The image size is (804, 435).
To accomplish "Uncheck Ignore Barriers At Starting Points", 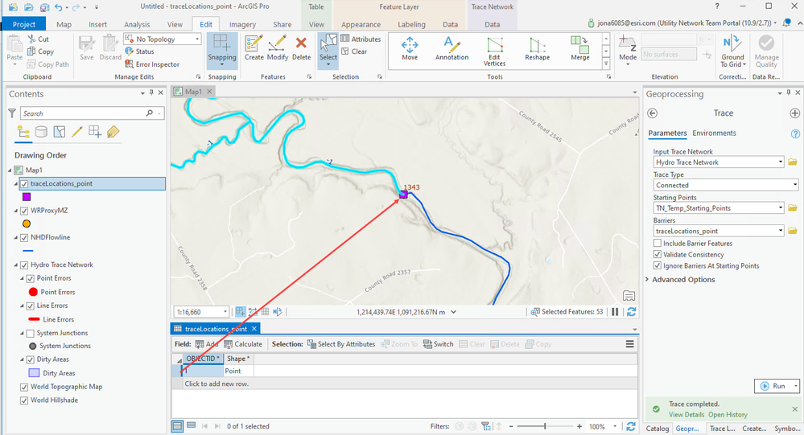I will coord(658,266).
